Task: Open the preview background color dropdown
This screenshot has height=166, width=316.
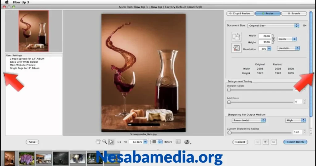Action: click(156, 142)
